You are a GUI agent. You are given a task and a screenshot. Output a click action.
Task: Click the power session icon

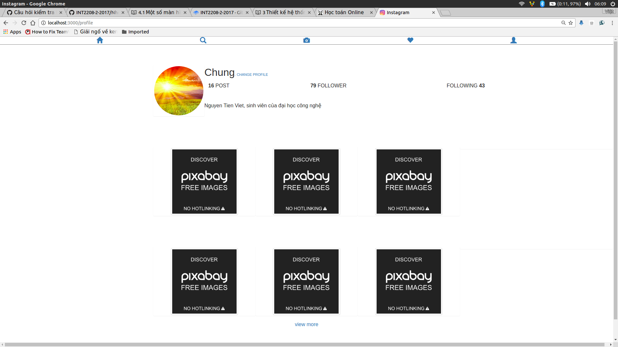[x=613, y=4]
